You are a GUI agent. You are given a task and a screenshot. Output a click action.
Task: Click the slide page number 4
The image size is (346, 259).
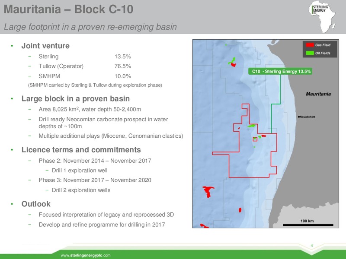[x=312, y=246]
